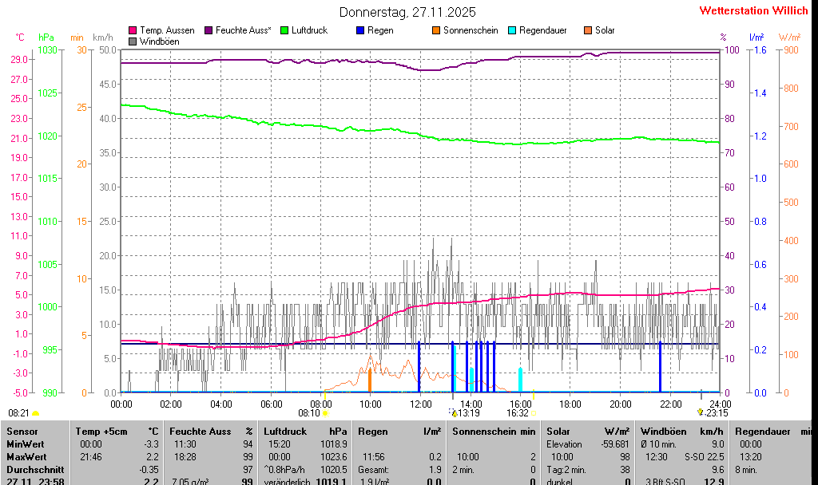Select the blue Regen legend swatch
Image resolution: width=818 pixels, height=485 pixels.
click(359, 30)
